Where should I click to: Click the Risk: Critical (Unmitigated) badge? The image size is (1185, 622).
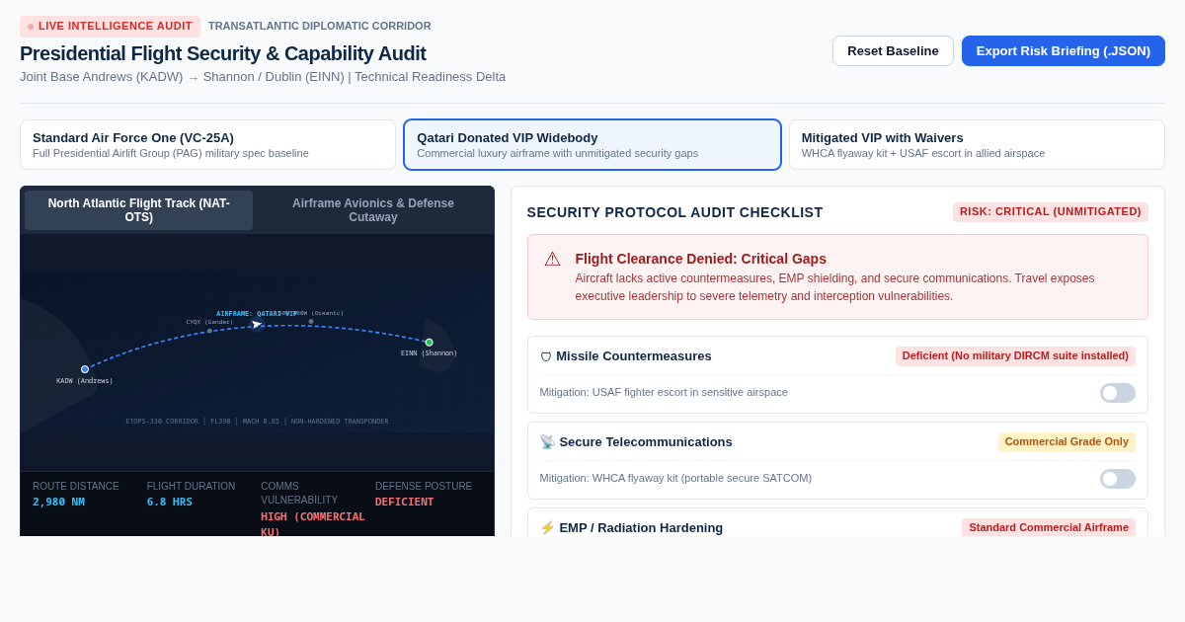click(1051, 212)
